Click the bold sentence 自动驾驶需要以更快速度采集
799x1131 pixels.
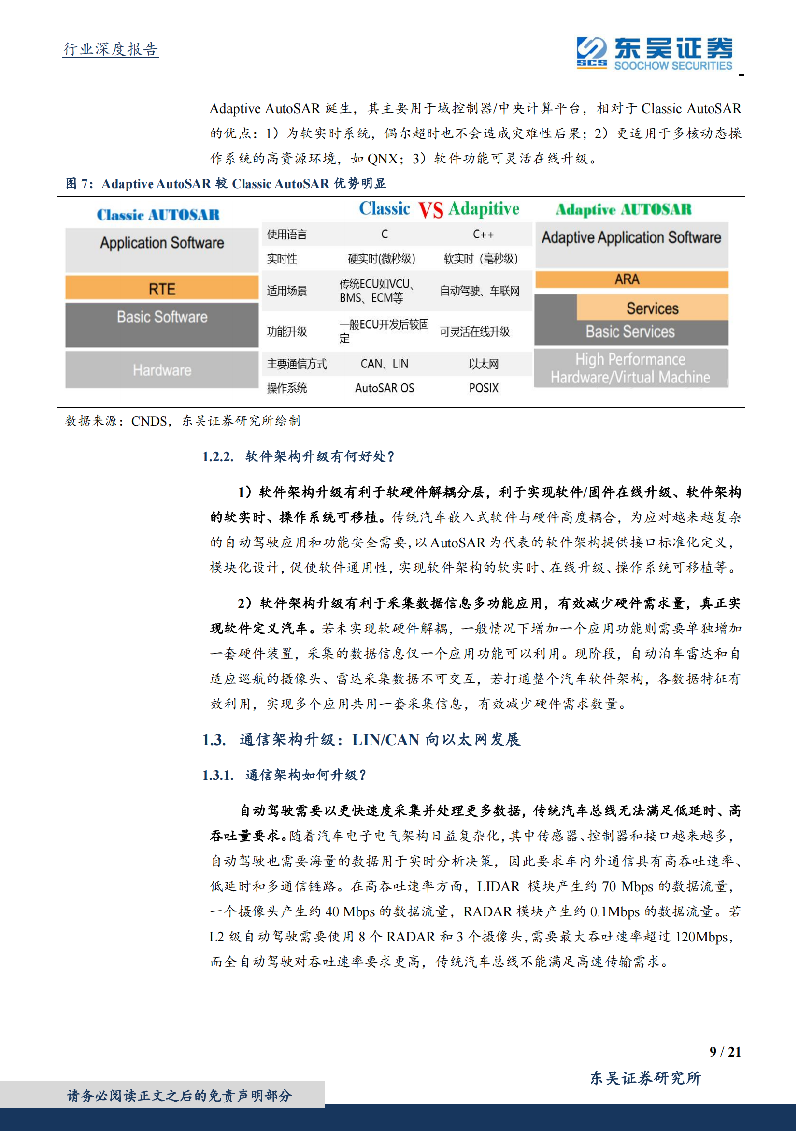(476, 823)
